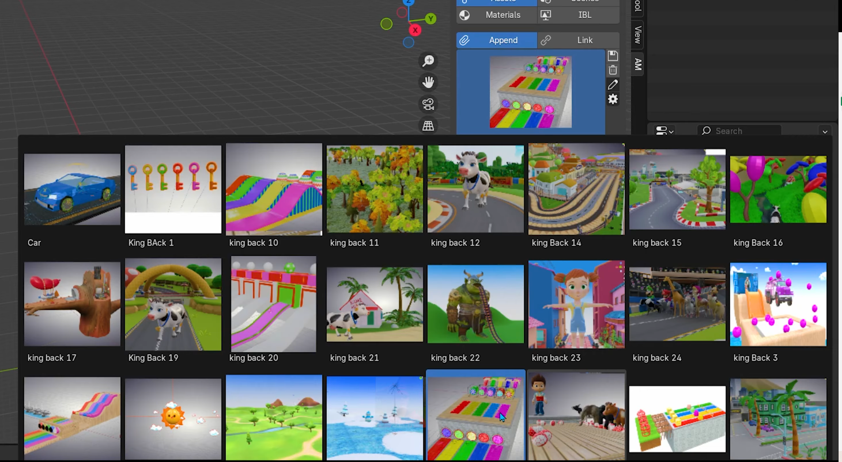Click the 'Car' asset label
The height and width of the screenshot is (462, 842).
point(35,243)
